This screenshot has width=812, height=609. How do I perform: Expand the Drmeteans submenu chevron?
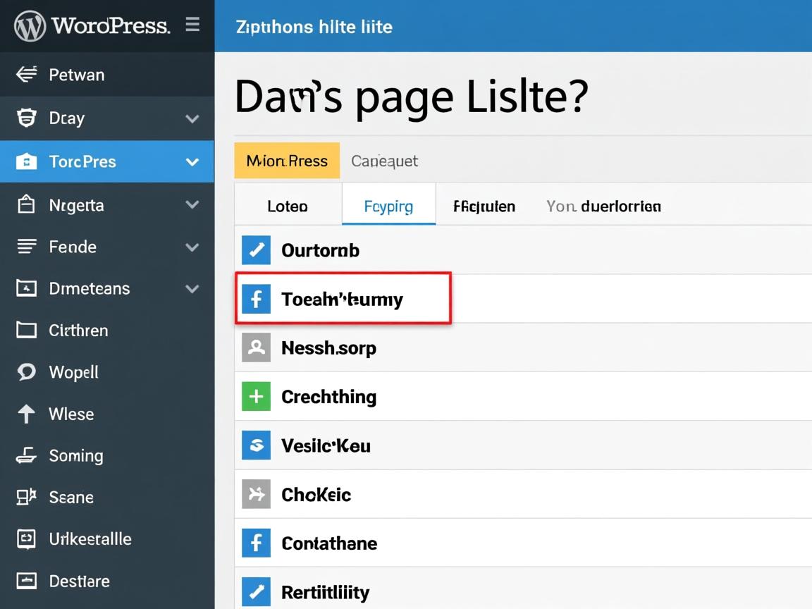tap(192, 289)
